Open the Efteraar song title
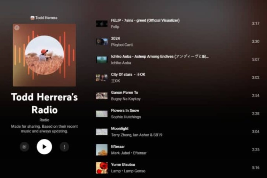The height and width of the screenshot is (178, 267). (118, 147)
